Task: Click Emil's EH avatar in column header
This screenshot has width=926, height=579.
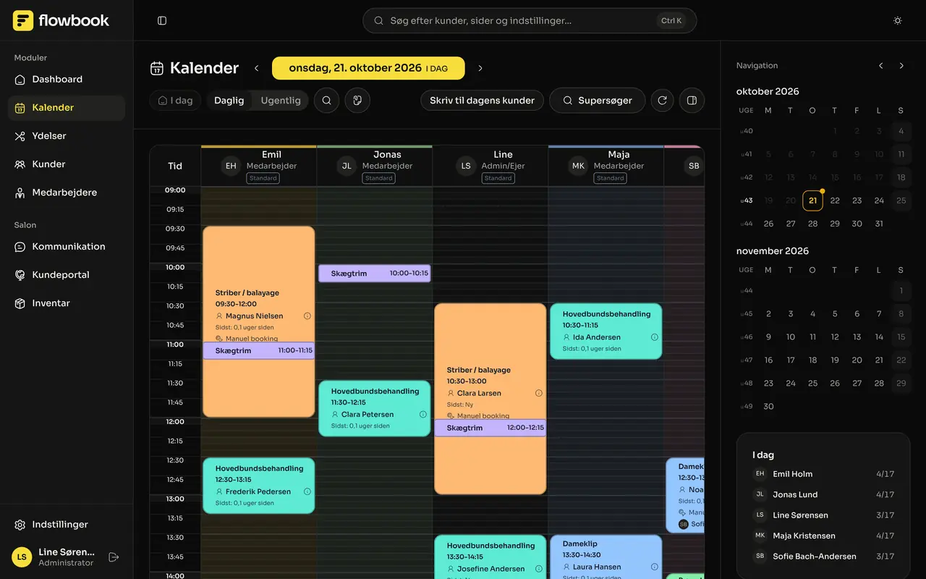Action: [x=231, y=166]
